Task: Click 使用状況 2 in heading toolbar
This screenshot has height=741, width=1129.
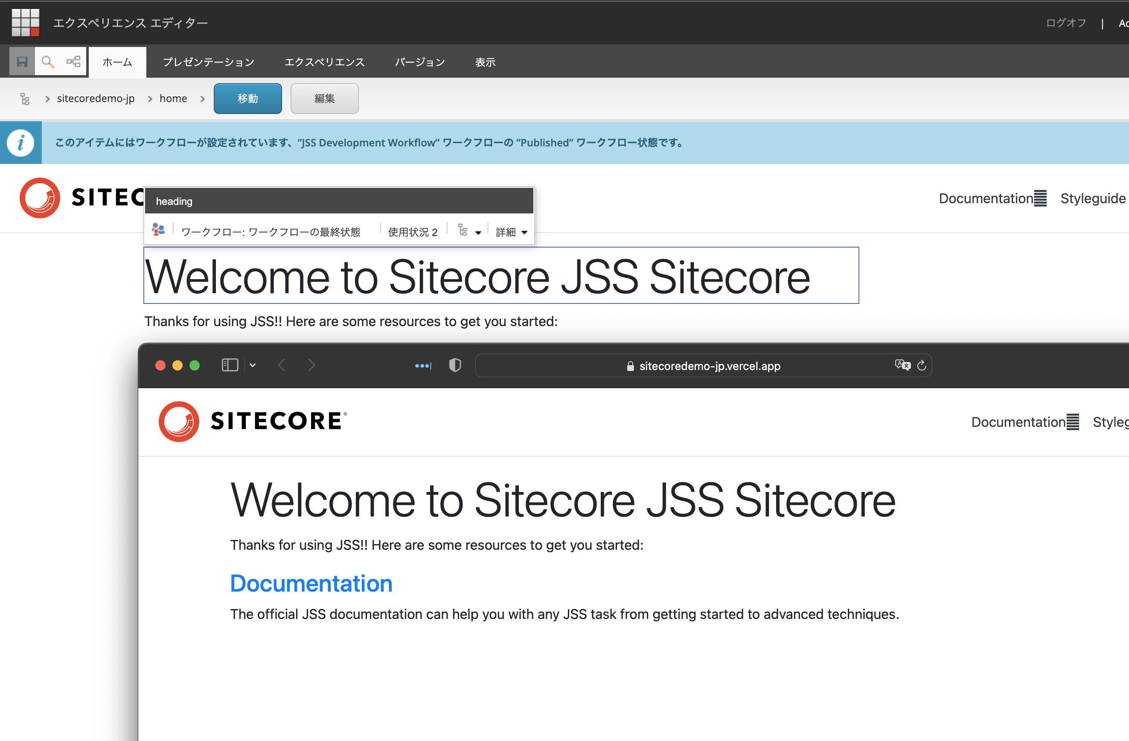Action: pyautogui.click(x=413, y=232)
